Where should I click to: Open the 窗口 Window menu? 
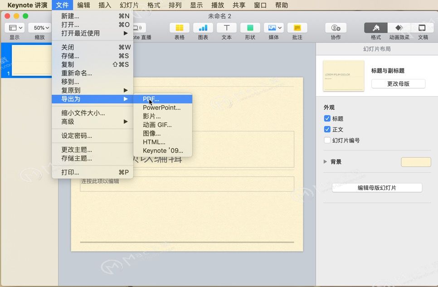pos(260,5)
